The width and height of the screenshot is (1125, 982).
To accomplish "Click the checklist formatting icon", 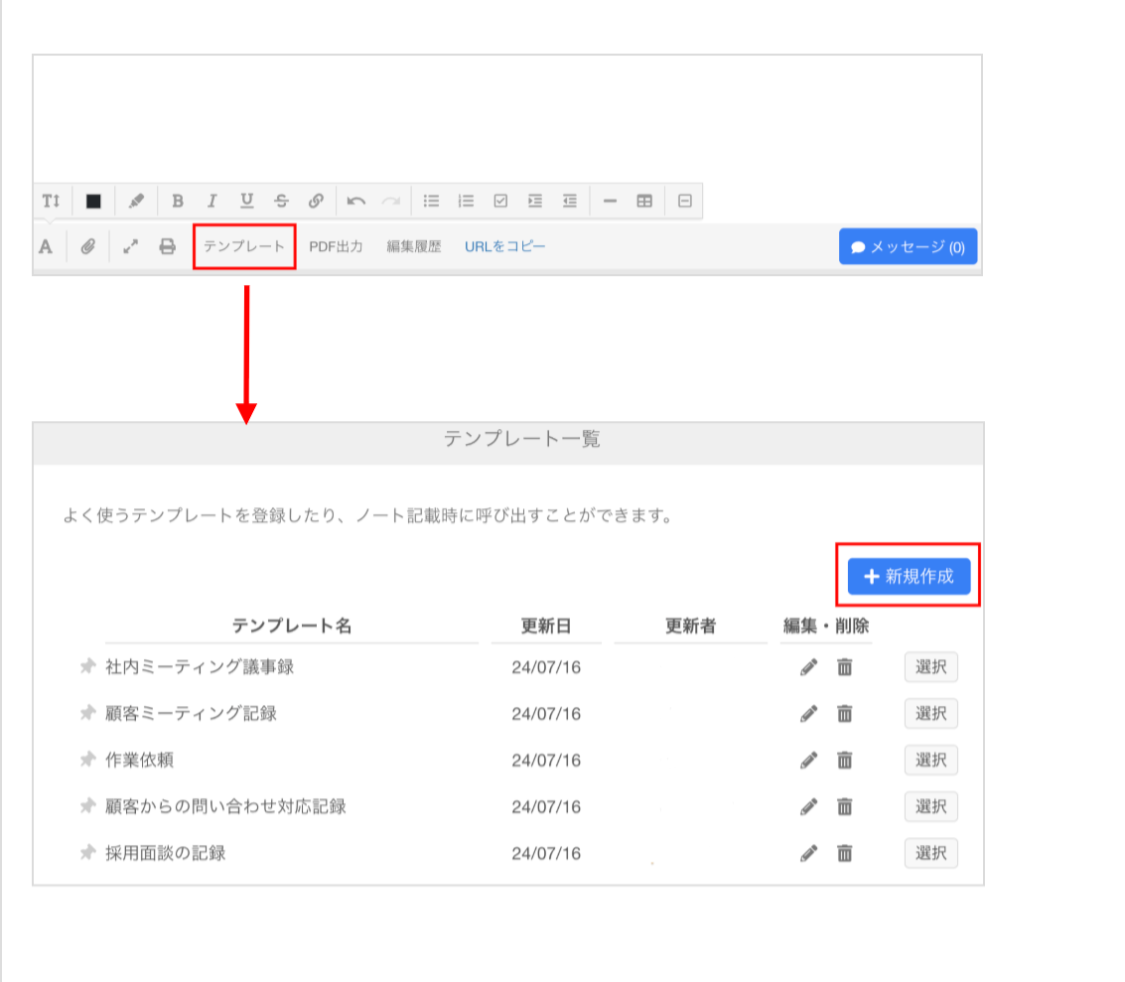I will click(499, 201).
